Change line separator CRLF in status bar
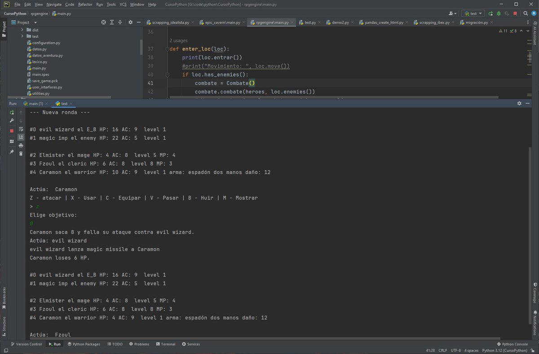The width and height of the screenshot is (539, 354). 443,350
